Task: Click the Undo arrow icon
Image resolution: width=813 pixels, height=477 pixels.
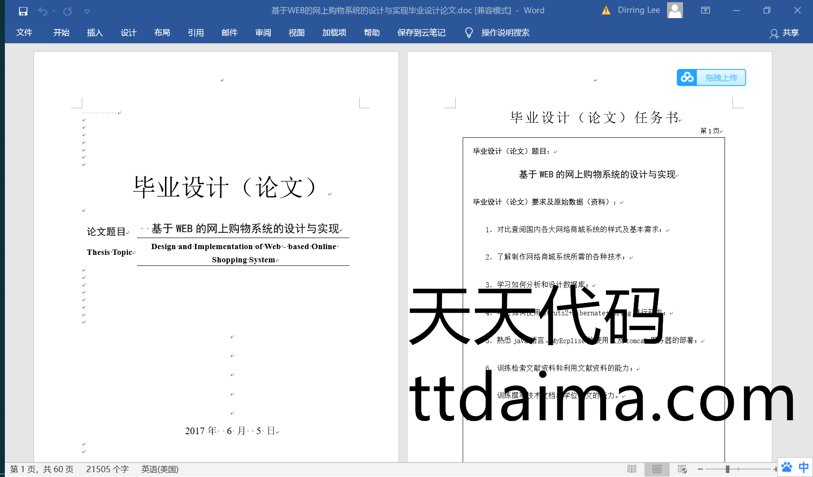Action: [x=42, y=11]
